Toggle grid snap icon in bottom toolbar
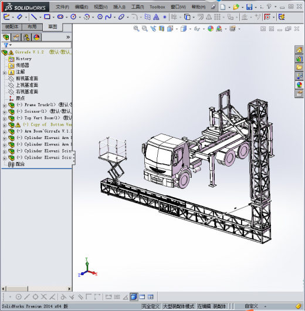Viewport: 305px width, 311px height. click(x=117, y=297)
